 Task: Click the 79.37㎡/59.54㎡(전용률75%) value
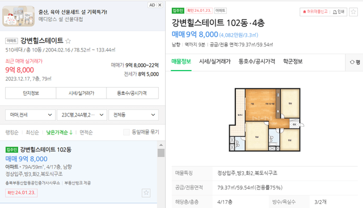[250, 188]
